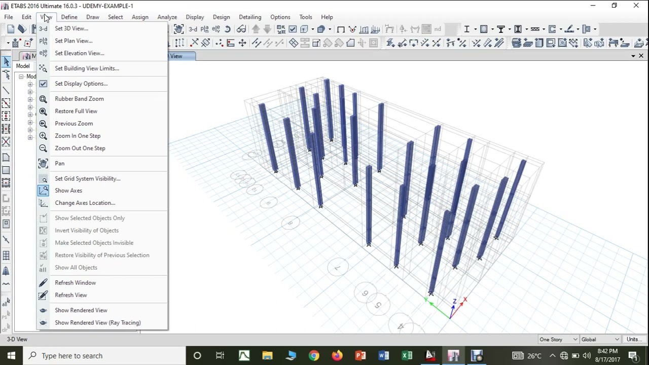Image resolution: width=649 pixels, height=365 pixels.
Task: Click the Rubber Band Zoom menu icon
Action: [44, 99]
